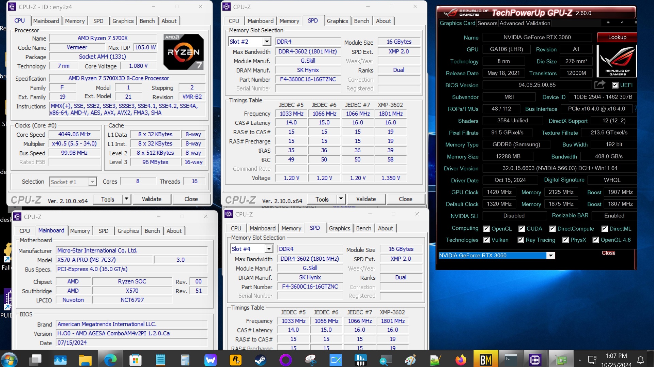Click the GPU-Z Driver Version field
This screenshot has width=654, height=367.
pos(560,168)
